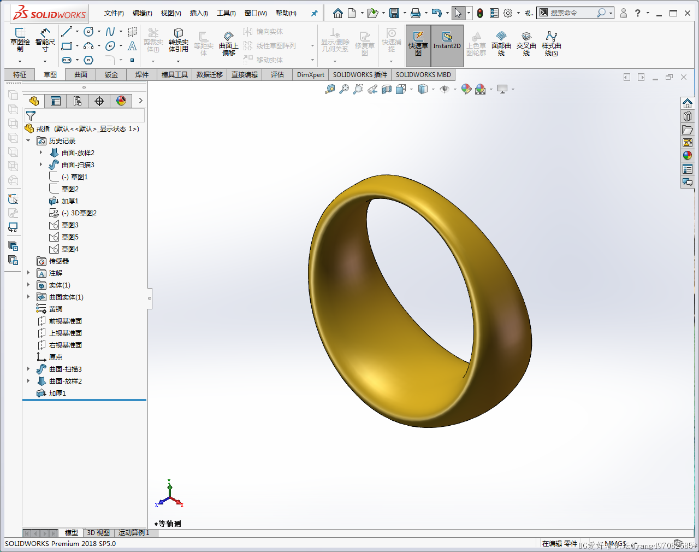The height and width of the screenshot is (552, 699).
Task: Click the search commands box
Action: pos(576,13)
